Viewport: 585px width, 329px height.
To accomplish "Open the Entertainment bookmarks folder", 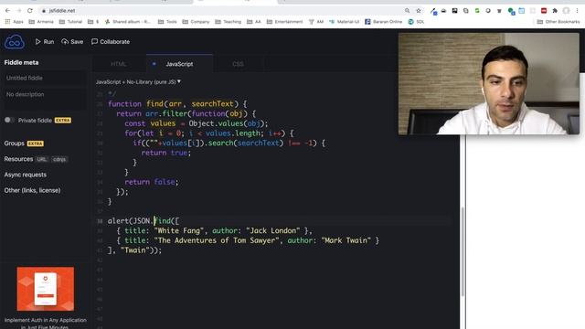I will pyautogui.click(x=284, y=22).
